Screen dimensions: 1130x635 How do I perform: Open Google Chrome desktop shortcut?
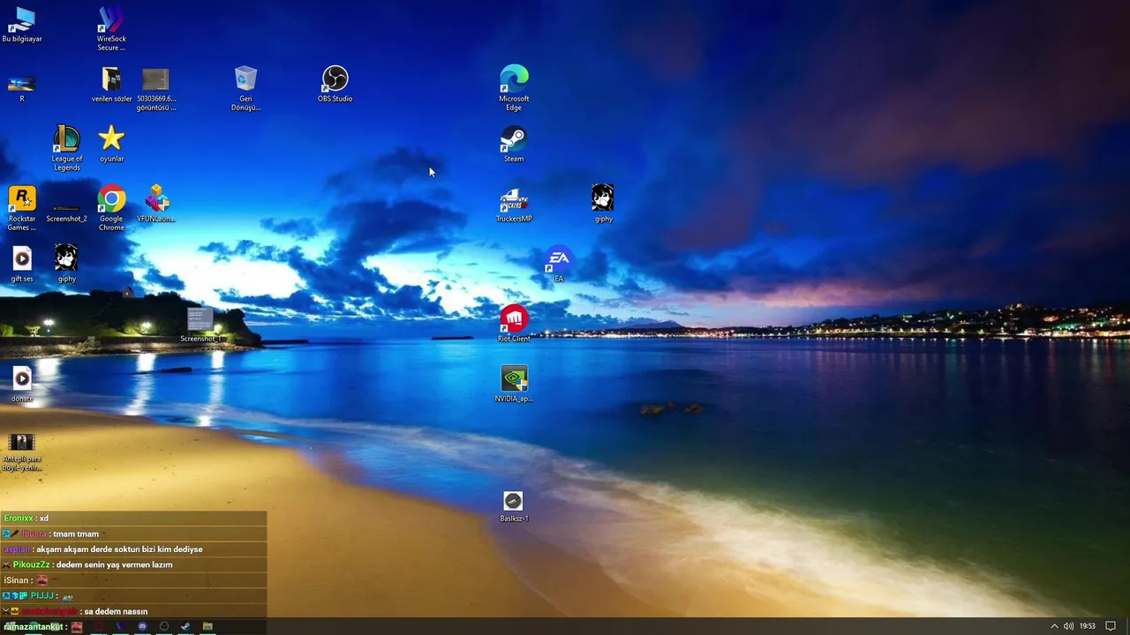pos(111,208)
